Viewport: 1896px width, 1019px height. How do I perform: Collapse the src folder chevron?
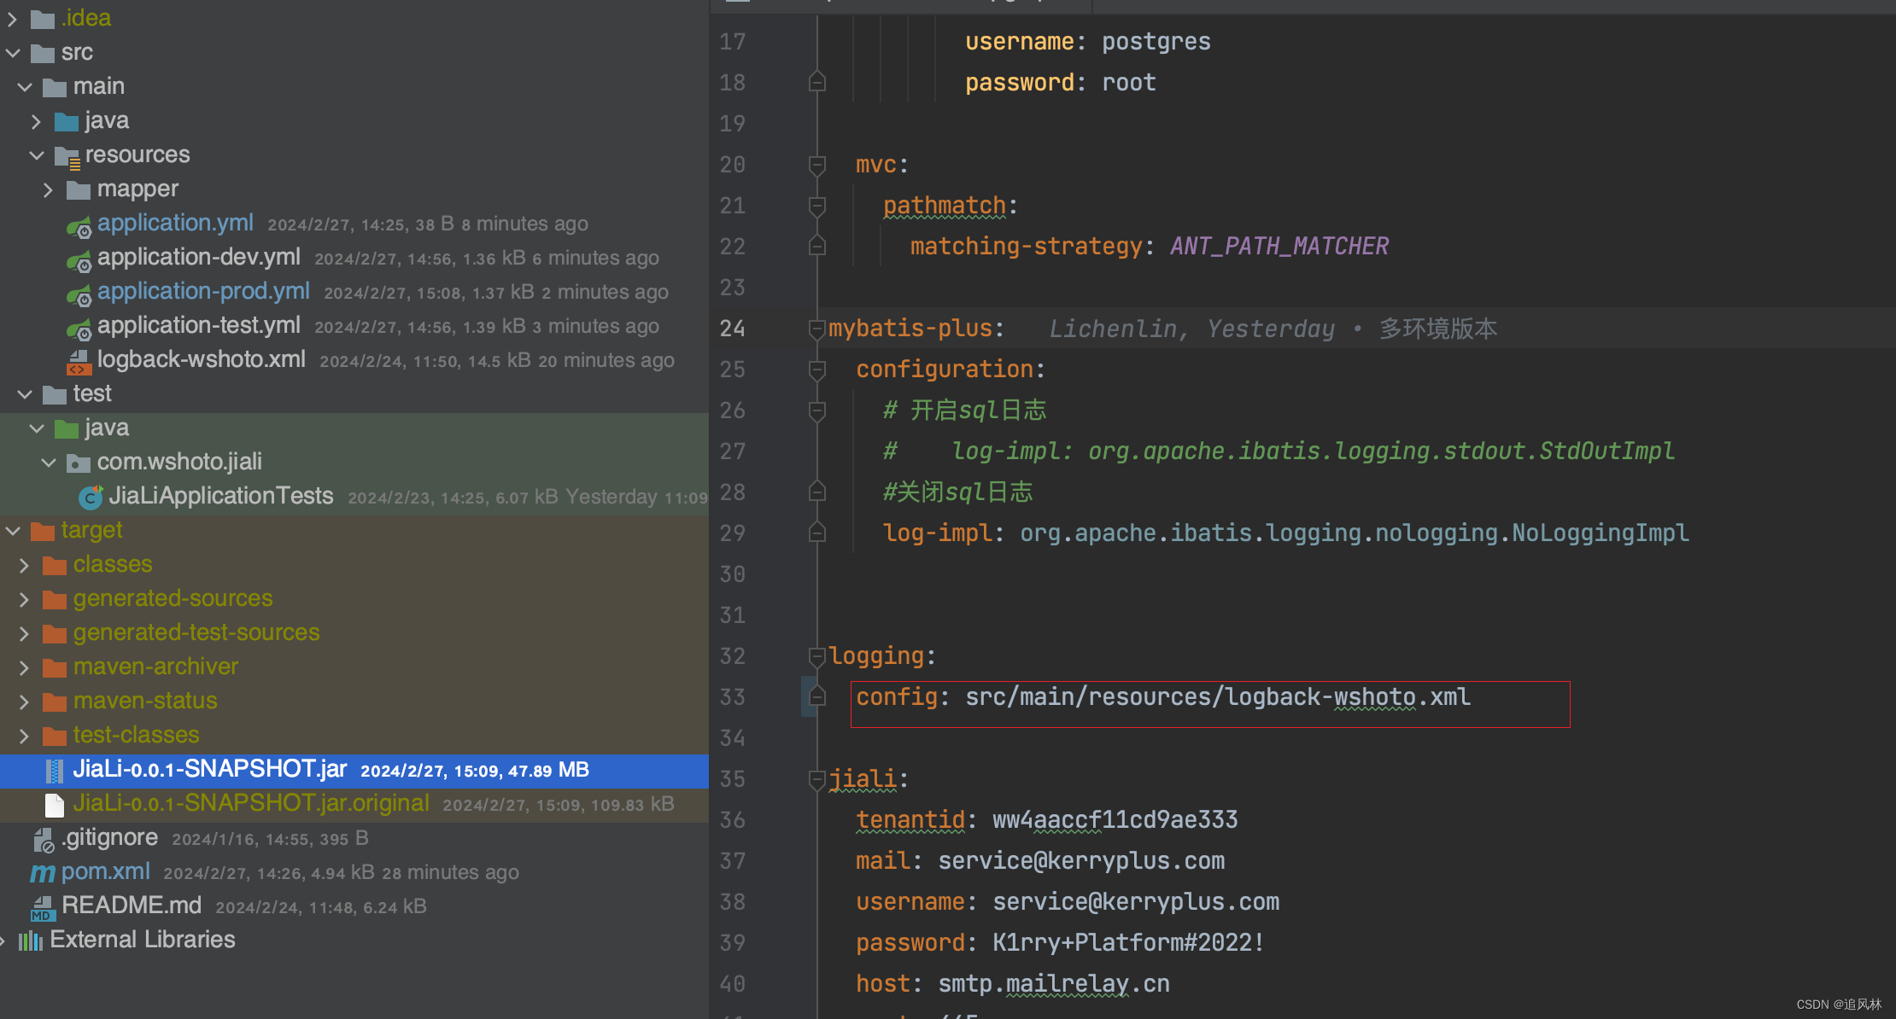(x=13, y=53)
